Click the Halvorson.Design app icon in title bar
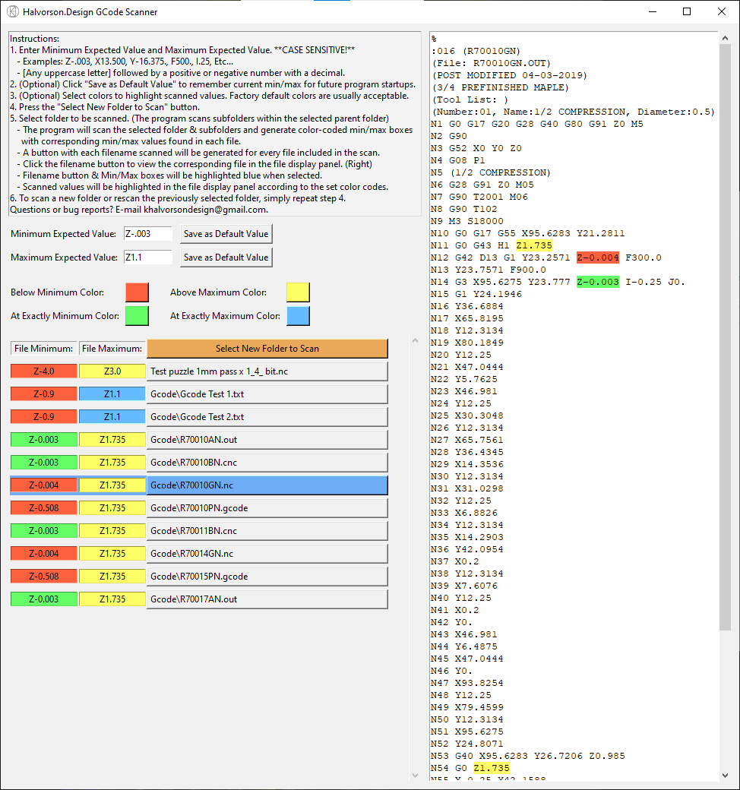The height and width of the screenshot is (790, 740). (x=12, y=11)
